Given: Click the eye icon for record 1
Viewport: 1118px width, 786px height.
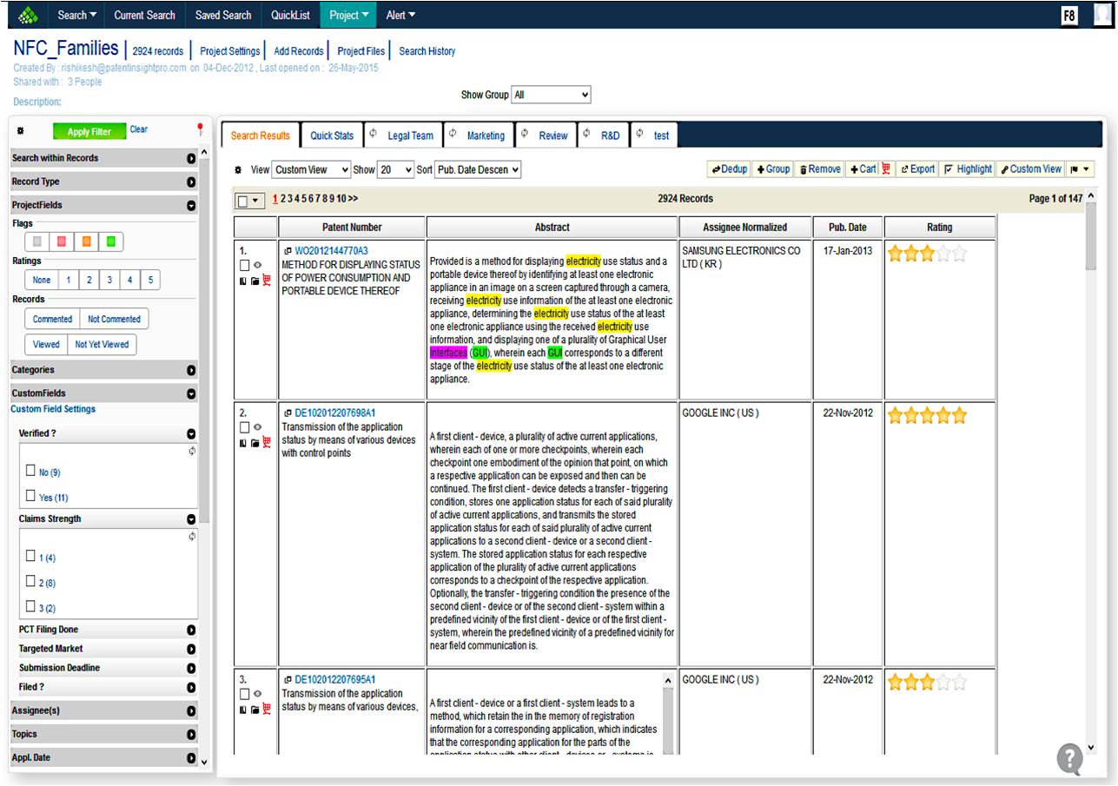Looking at the screenshot, I should coord(257,265).
